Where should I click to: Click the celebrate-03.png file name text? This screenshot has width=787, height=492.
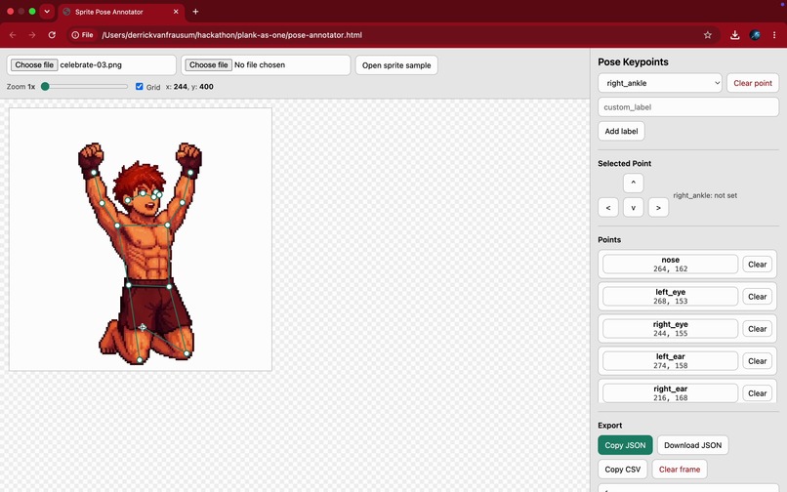click(91, 64)
